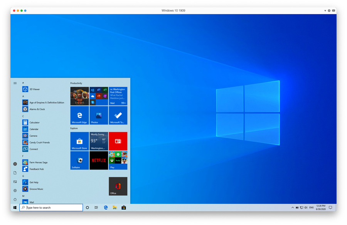The height and width of the screenshot is (225, 347).
Task: Click the letter G section header
Action: pyautogui.click(x=23, y=176)
